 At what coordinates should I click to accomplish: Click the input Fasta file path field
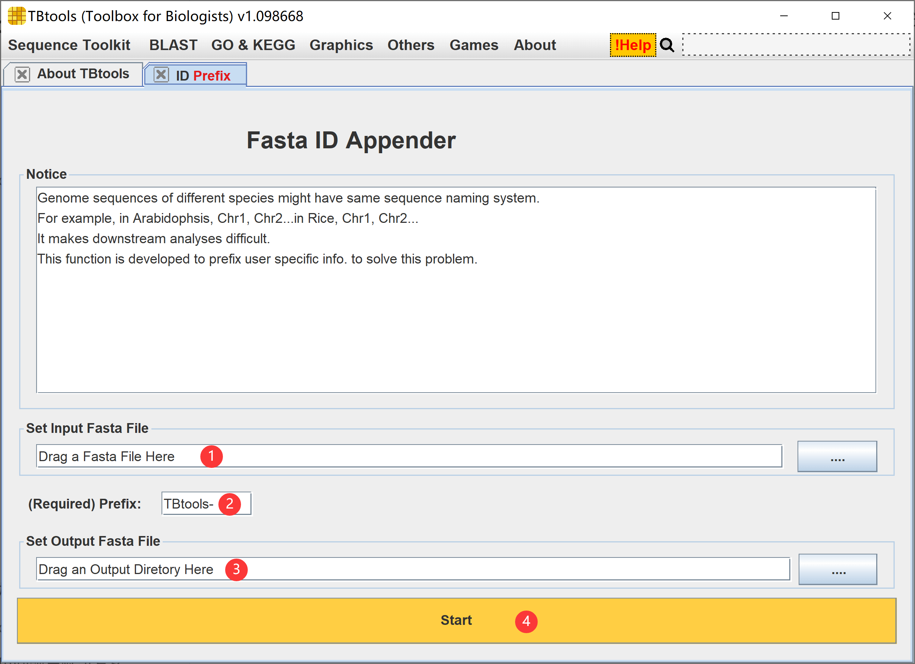409,456
